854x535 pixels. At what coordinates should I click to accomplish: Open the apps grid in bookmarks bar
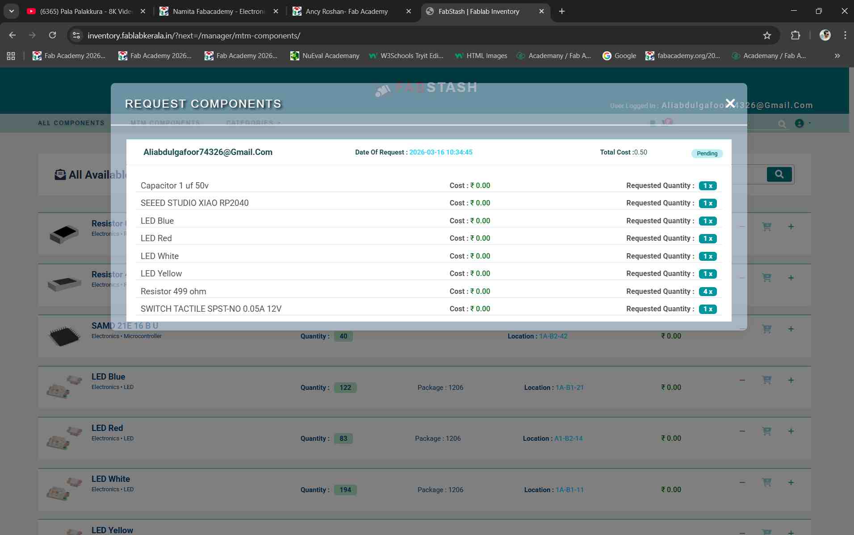pos(11,56)
